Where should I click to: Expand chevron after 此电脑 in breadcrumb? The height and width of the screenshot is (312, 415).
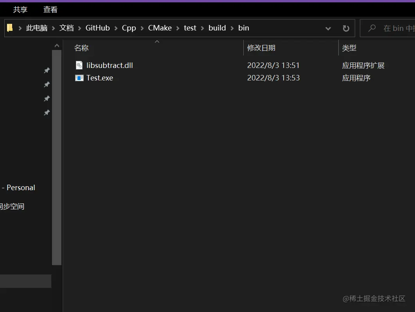pyautogui.click(x=53, y=28)
